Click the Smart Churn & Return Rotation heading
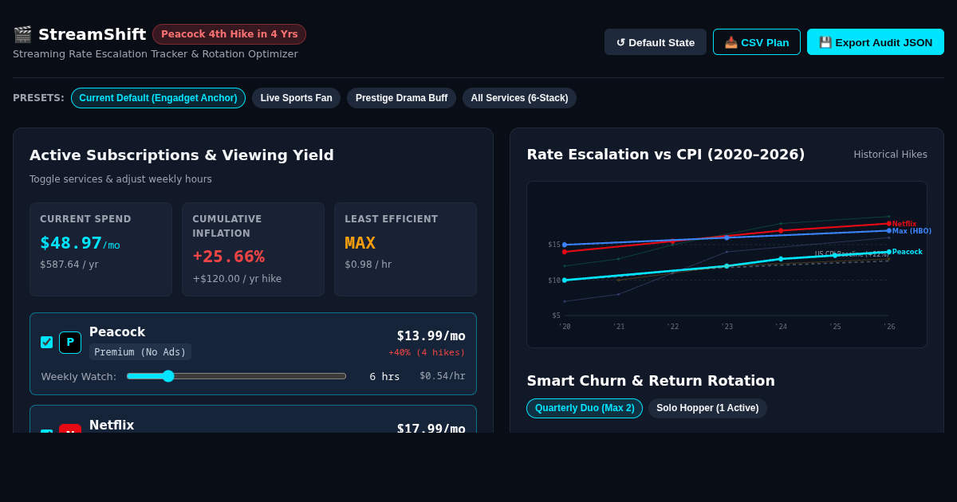The image size is (957, 502). [651, 381]
